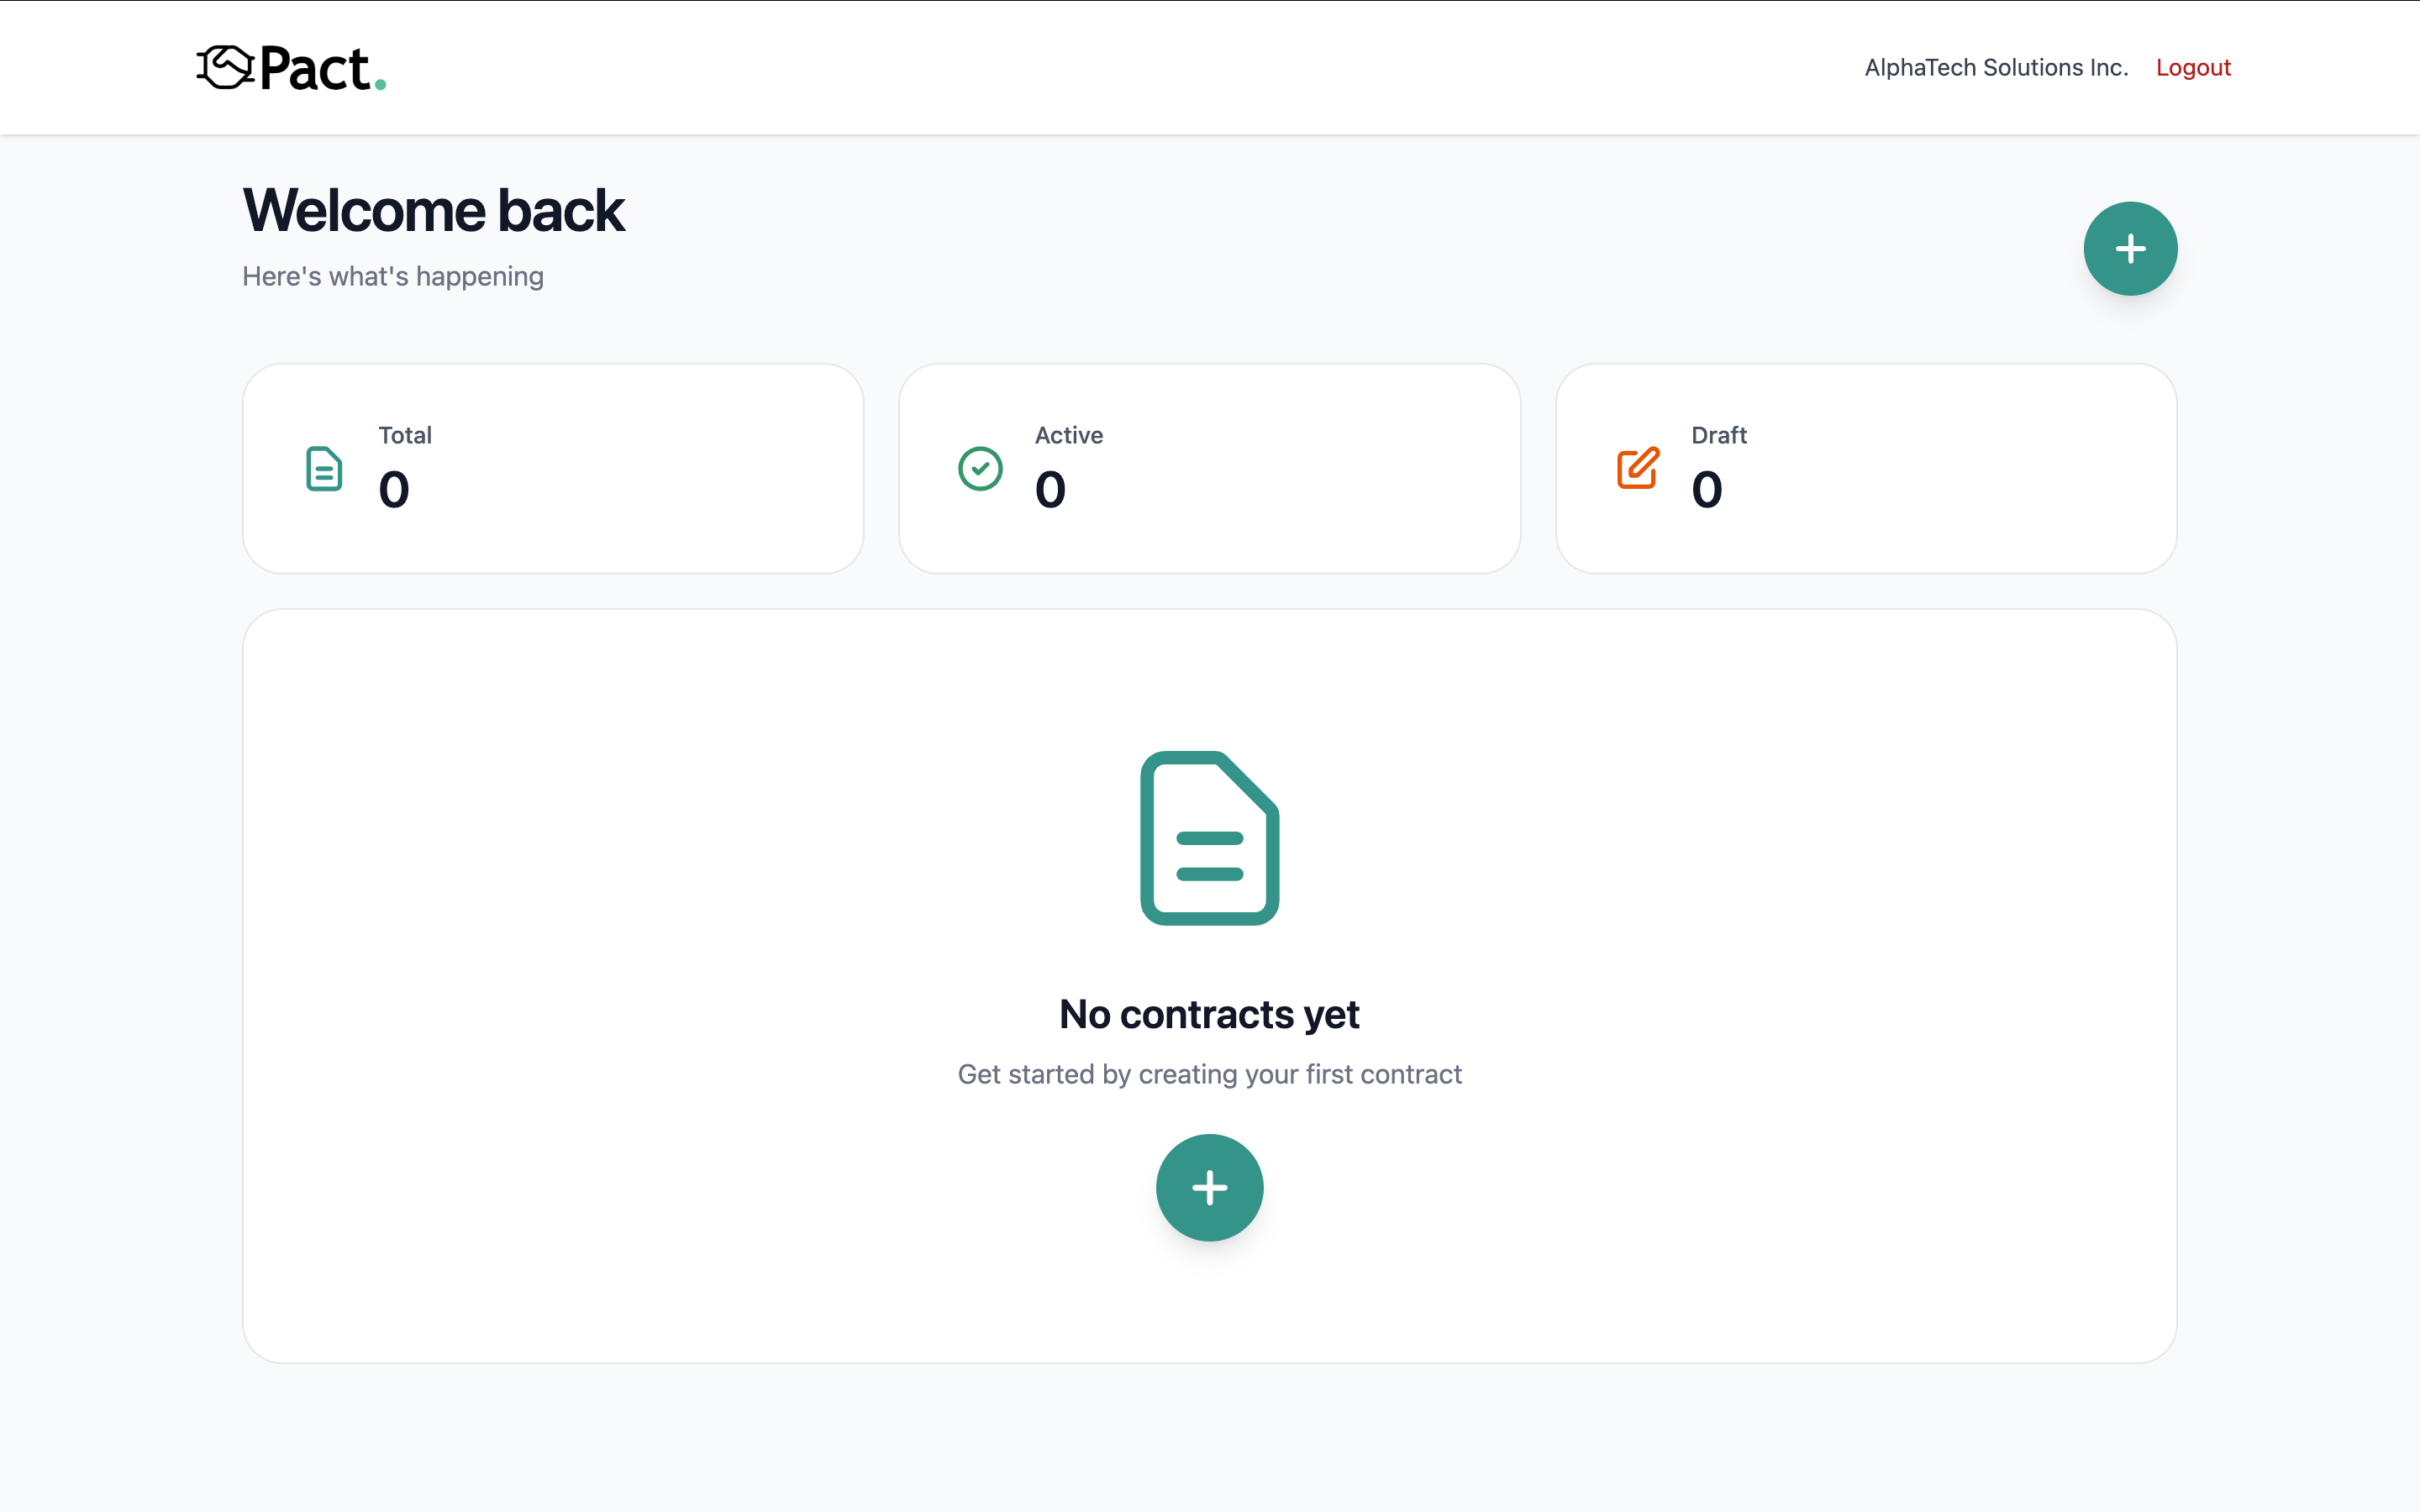The image size is (2420, 1512).
Task: Click 'Get started by creating' helper text
Action: coord(1209,1074)
